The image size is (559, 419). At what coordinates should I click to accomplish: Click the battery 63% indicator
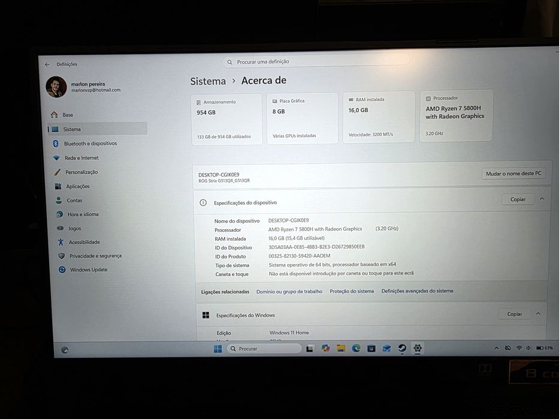(x=545, y=348)
